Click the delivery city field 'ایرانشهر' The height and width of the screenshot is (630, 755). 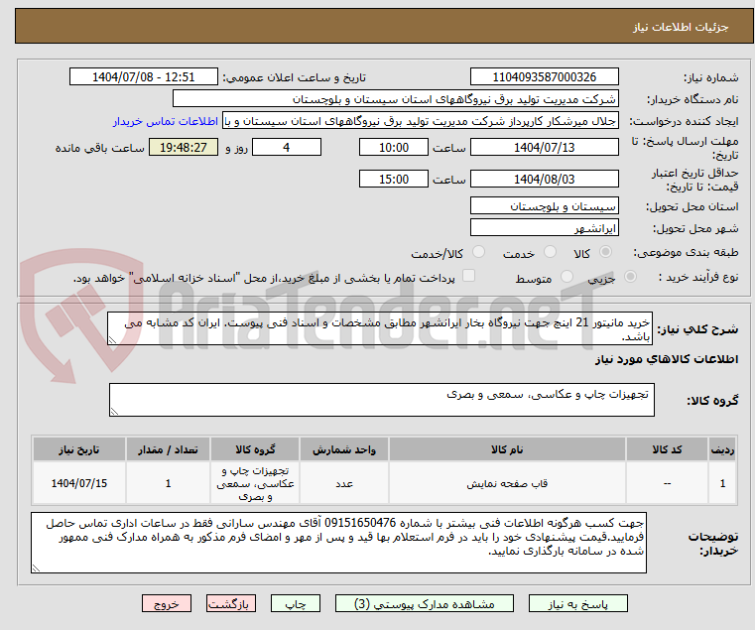tap(544, 227)
